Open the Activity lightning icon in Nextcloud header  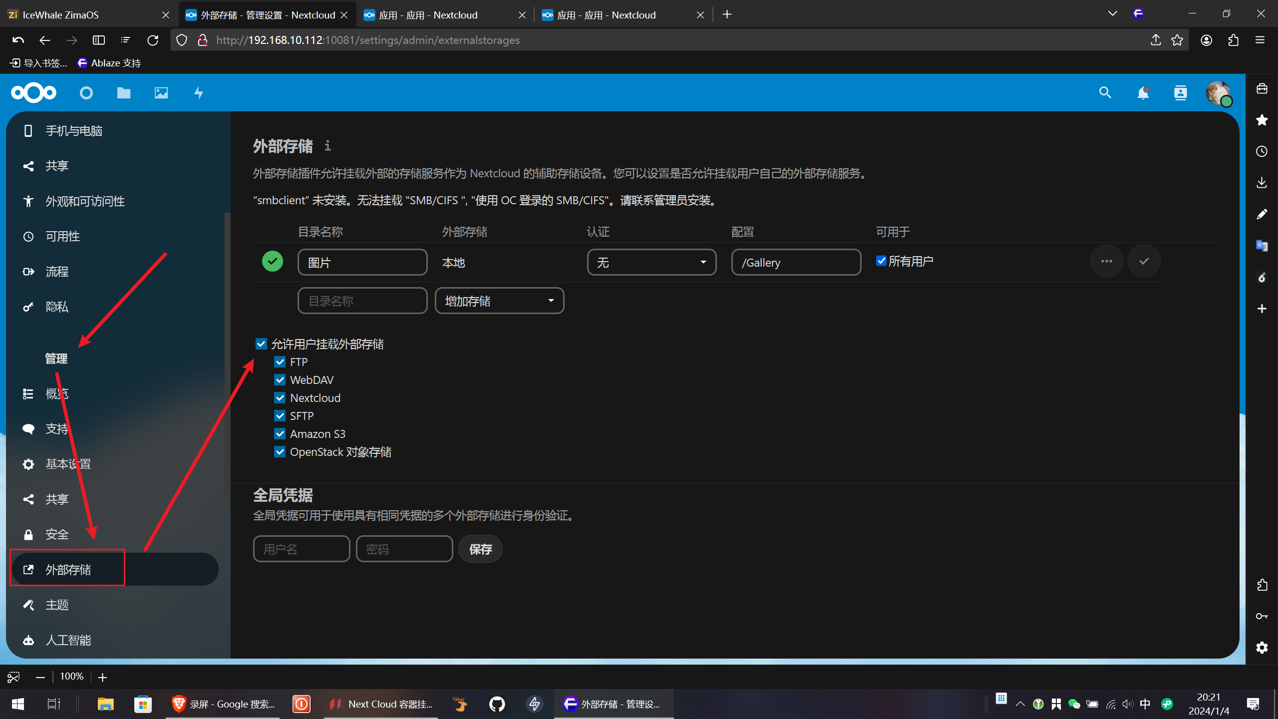(199, 93)
